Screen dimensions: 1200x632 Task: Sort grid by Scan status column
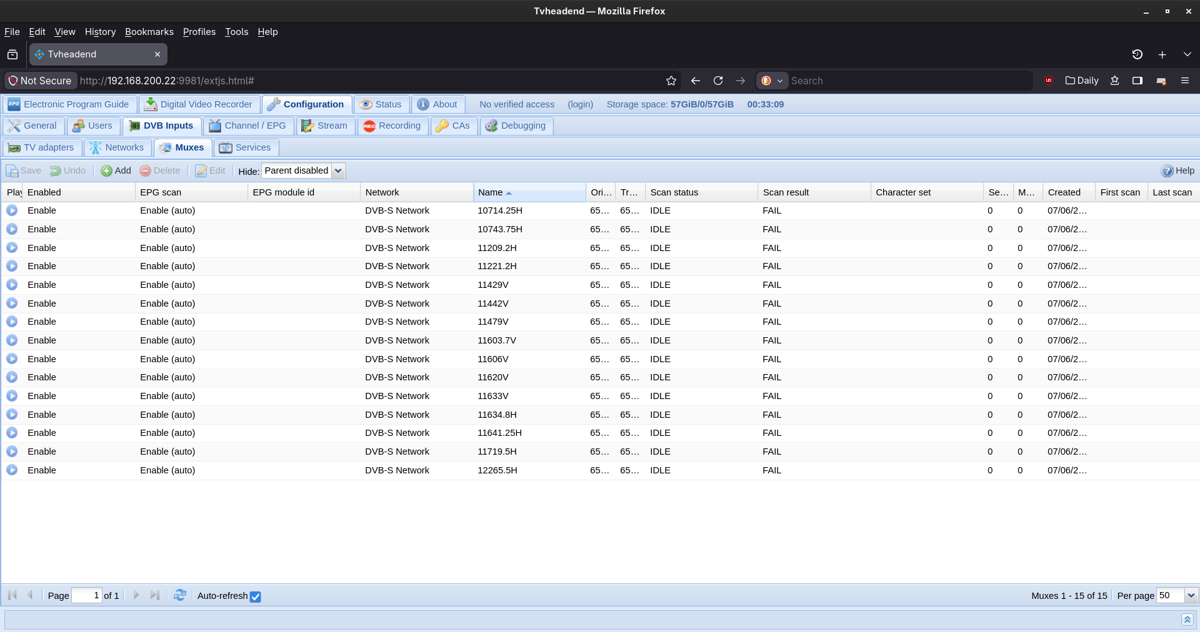click(x=701, y=192)
